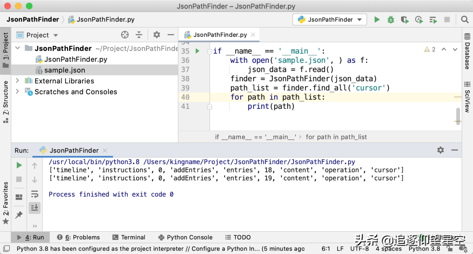473x254 pixels.
Task: Toggle soft-wrap in Run console
Action: (x=35, y=194)
